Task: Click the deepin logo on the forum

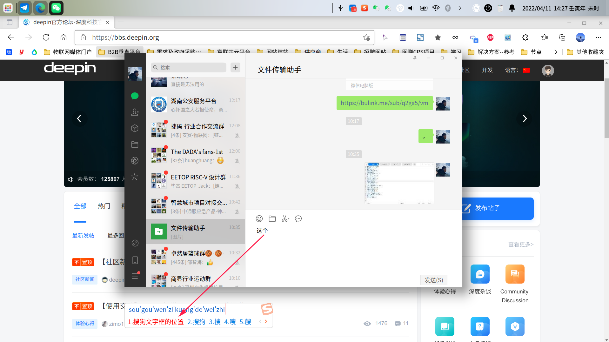Action: coord(70,68)
